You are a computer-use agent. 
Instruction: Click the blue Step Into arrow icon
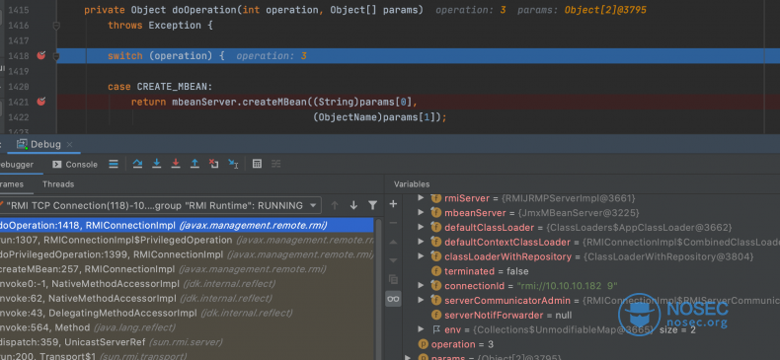point(157,164)
